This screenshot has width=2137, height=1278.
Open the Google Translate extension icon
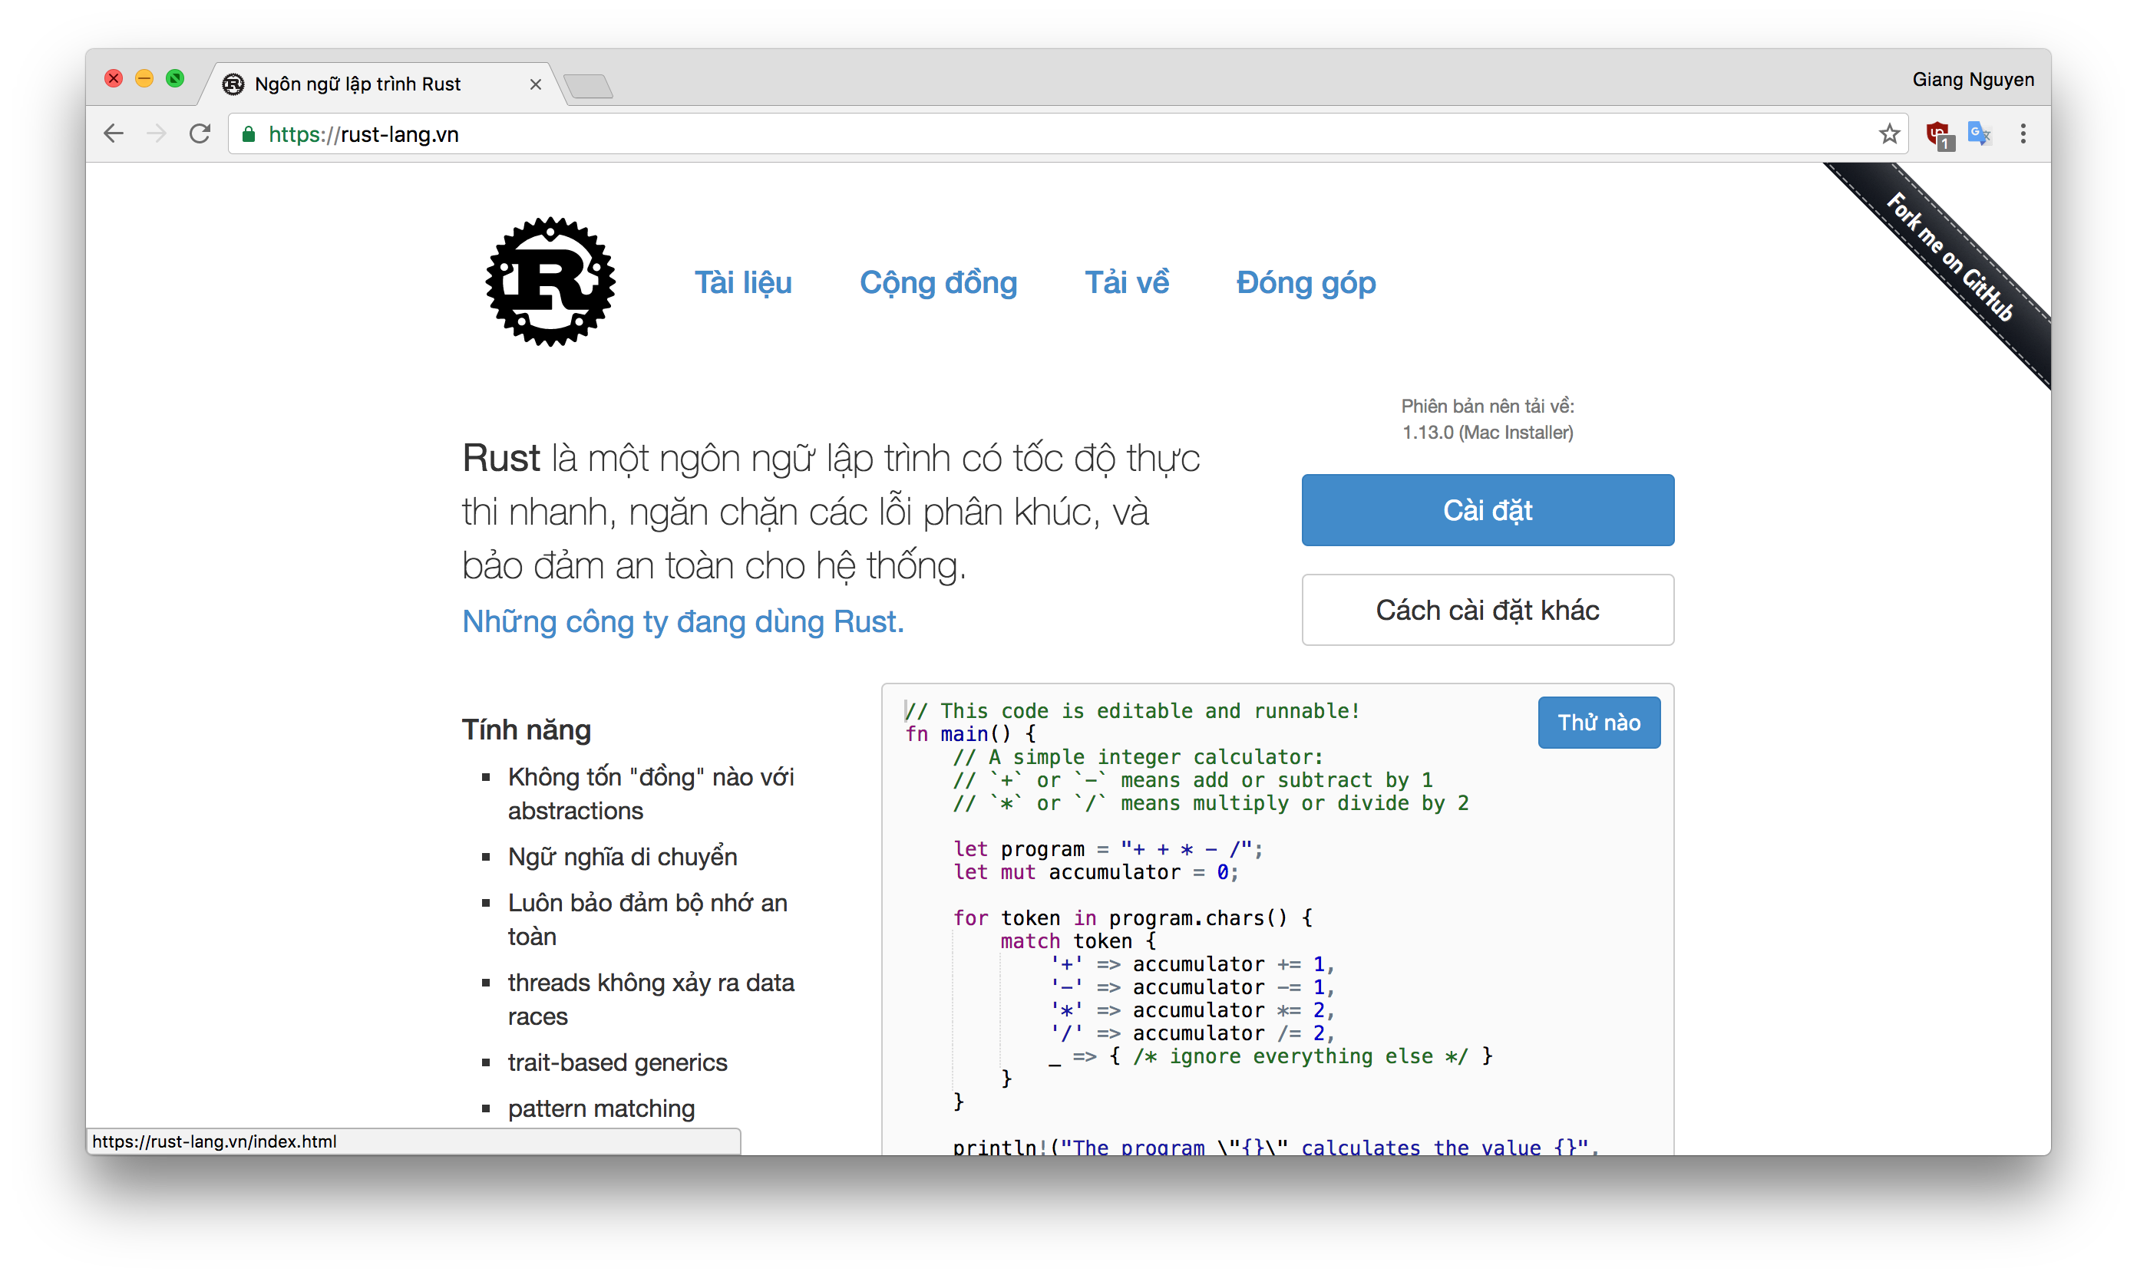pos(1980,134)
